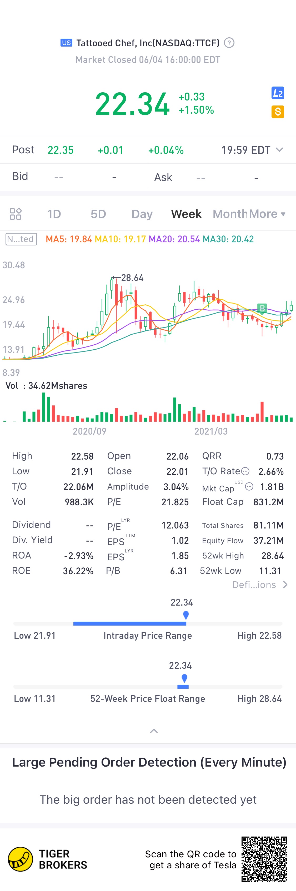
Task: Tap the US market flag badge
Action: 66,43
